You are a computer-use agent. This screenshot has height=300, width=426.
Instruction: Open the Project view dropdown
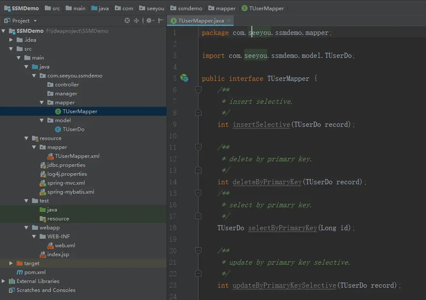point(35,21)
